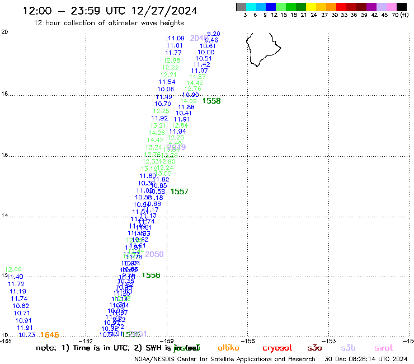Click the green wave height value 12.84
The image size is (414, 364).
coord(180,125)
